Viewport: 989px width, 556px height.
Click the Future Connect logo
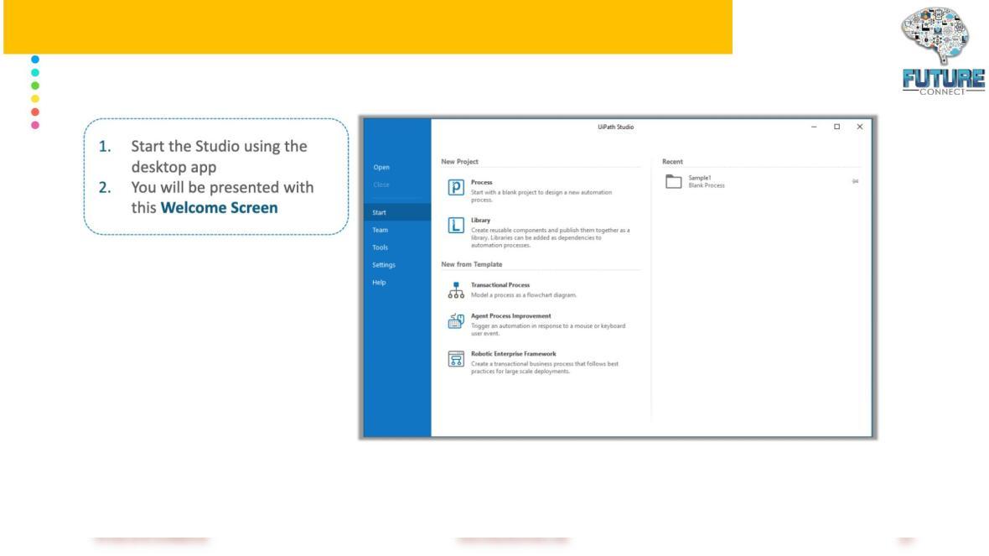tap(943, 52)
